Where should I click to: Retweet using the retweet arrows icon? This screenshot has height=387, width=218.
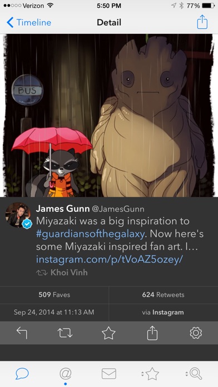[x=65, y=333]
